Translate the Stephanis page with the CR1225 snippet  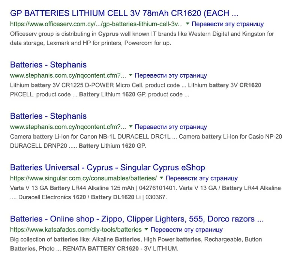[171, 75]
